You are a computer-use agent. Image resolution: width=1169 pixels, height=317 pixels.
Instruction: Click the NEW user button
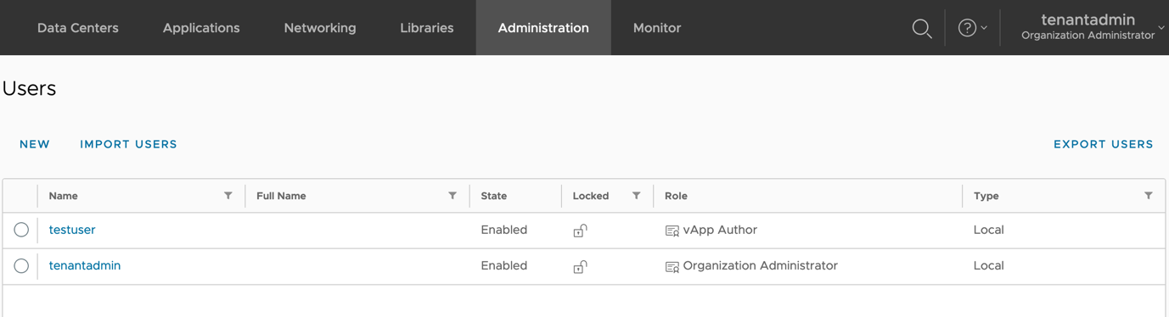(35, 144)
